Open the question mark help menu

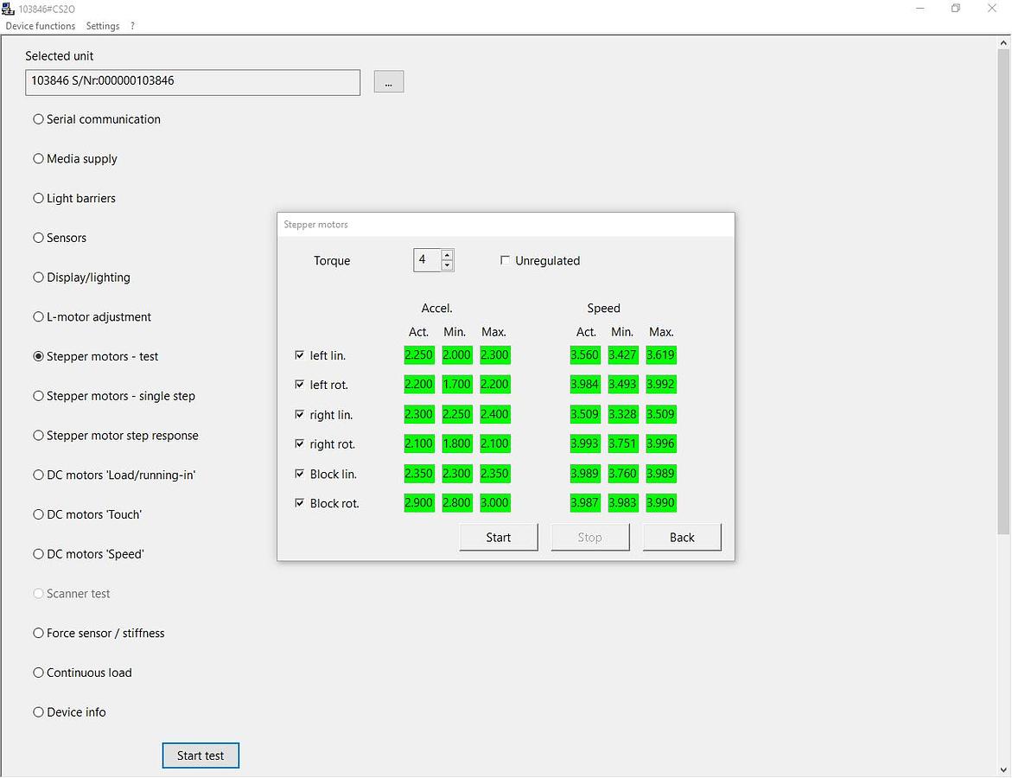click(132, 26)
